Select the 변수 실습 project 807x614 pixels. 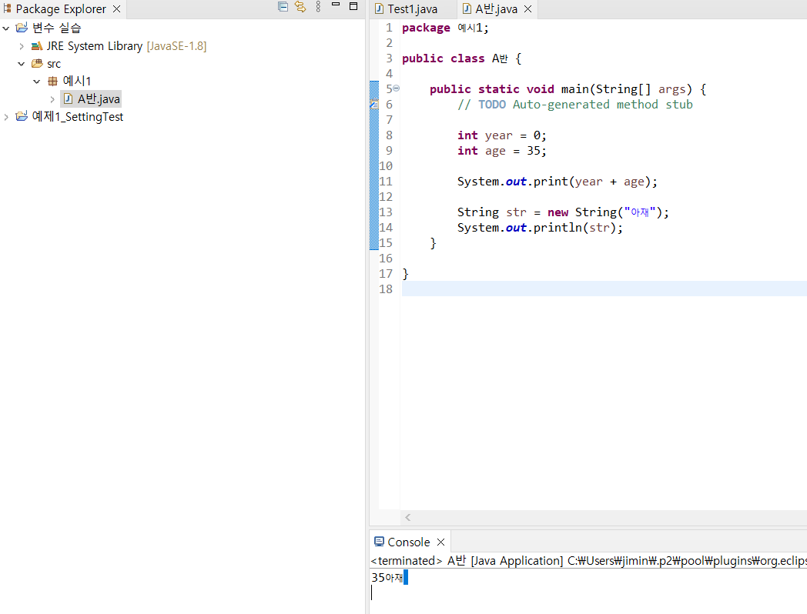click(57, 28)
